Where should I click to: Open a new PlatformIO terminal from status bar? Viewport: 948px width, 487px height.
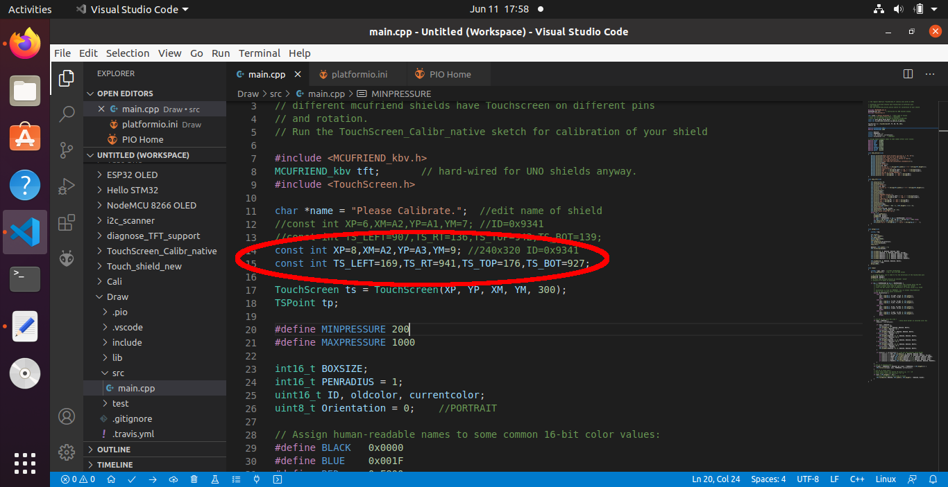278,479
